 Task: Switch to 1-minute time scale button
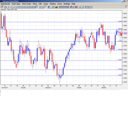[14, 7]
